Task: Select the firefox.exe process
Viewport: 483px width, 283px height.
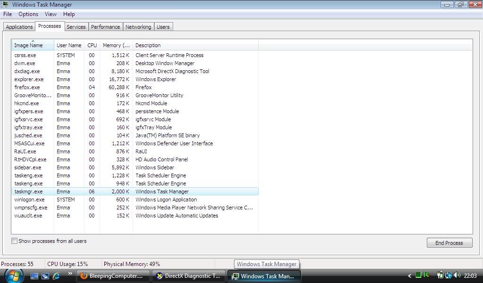Action: point(135,87)
